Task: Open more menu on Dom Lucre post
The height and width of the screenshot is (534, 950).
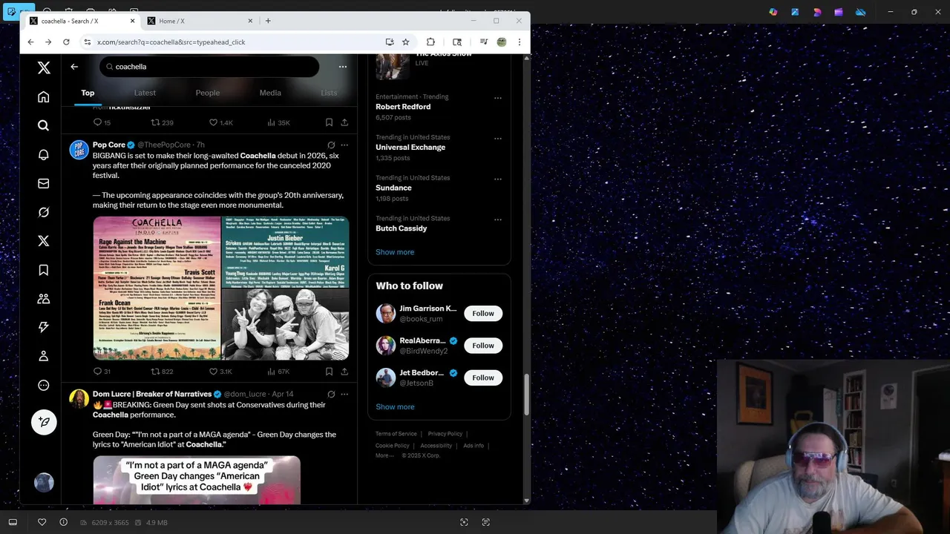Action: click(x=344, y=395)
